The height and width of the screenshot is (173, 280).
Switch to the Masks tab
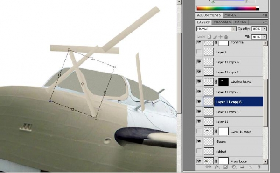231,15
